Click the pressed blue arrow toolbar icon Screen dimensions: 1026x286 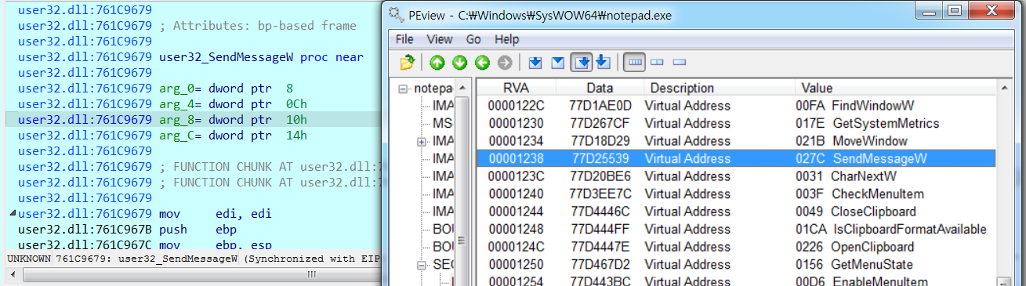pyautogui.click(x=581, y=62)
